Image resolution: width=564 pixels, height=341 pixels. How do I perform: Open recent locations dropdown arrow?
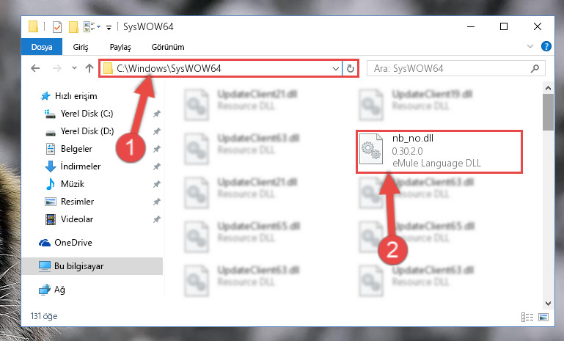coord(74,67)
